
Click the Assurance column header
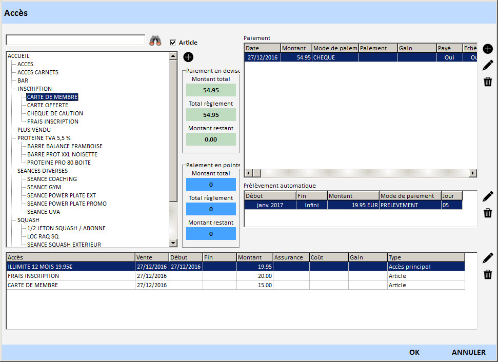291,257
